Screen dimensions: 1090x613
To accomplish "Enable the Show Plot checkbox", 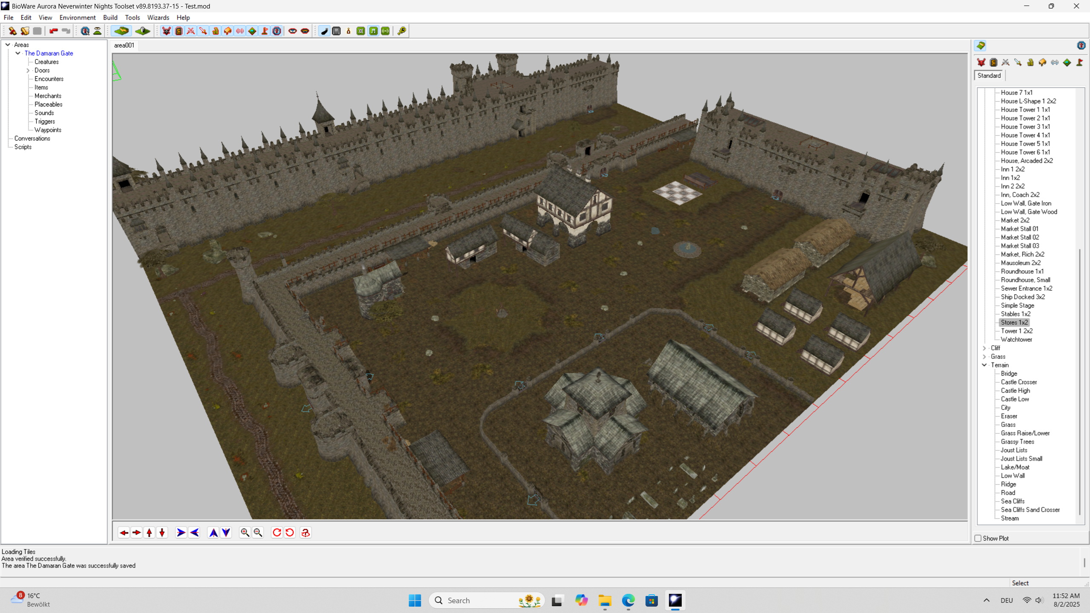I will click(978, 539).
